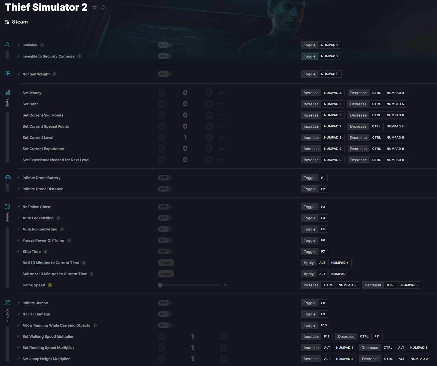The image size is (437, 366).
Task: Click the Set Money value field
Action: point(185,93)
